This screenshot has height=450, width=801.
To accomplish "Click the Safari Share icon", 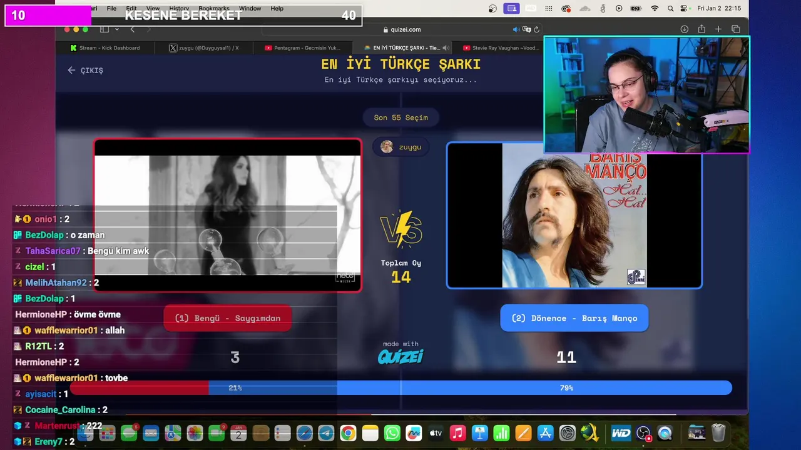I will (x=702, y=29).
